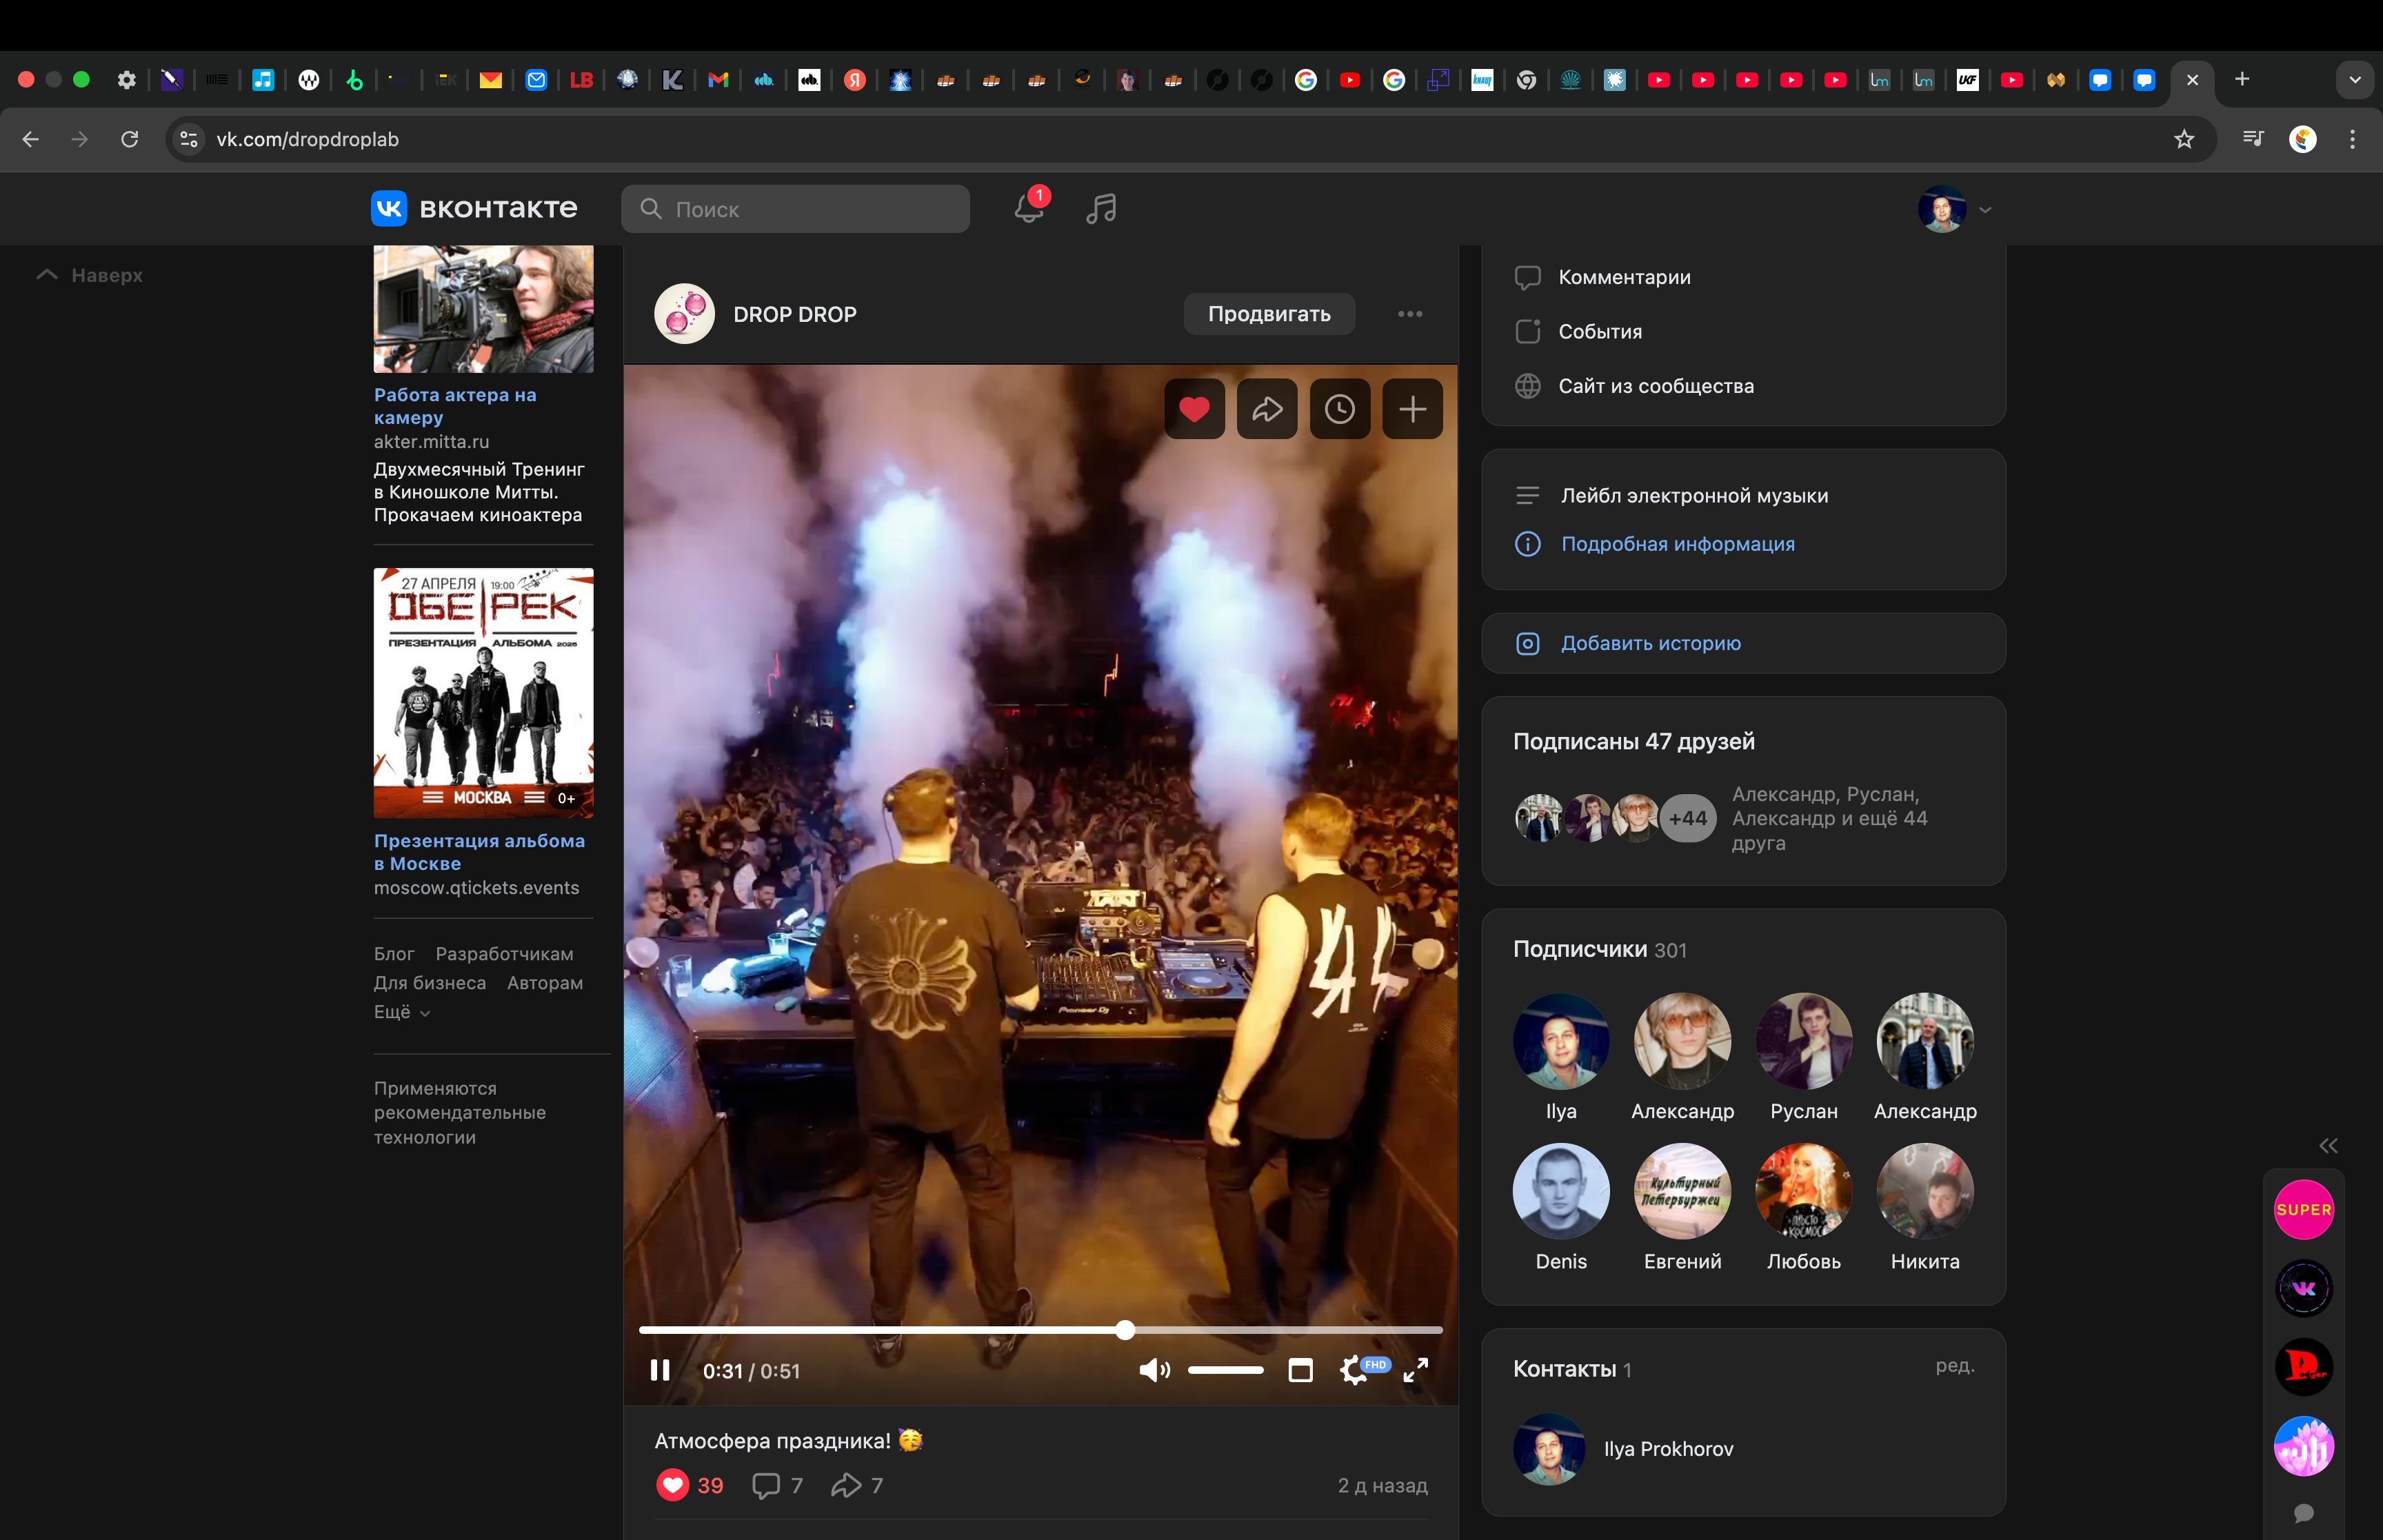Open Комментарии in the community menu
The image size is (2383, 1540).
pyautogui.click(x=1624, y=277)
